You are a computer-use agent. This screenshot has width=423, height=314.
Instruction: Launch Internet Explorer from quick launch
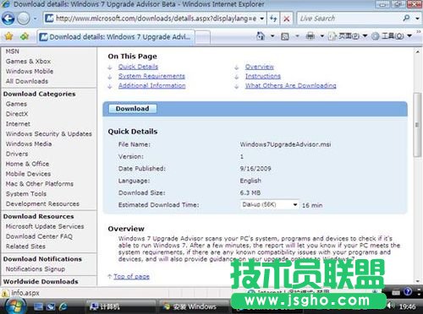(63, 306)
